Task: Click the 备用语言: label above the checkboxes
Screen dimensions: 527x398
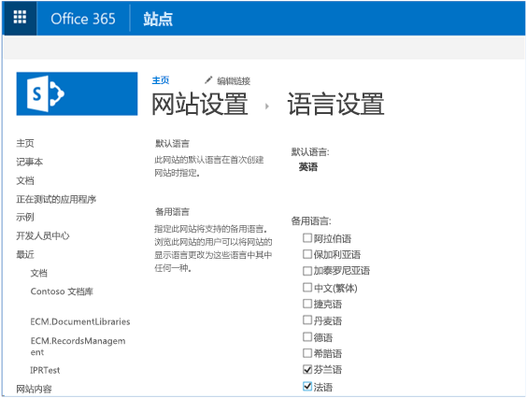Action: tap(311, 220)
